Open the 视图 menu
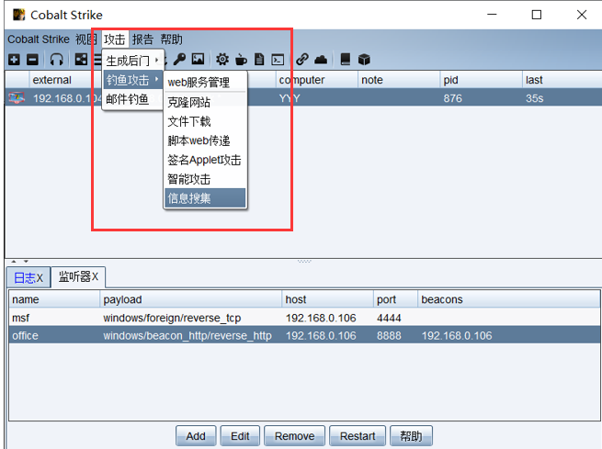The height and width of the screenshot is (449, 602). [86, 39]
